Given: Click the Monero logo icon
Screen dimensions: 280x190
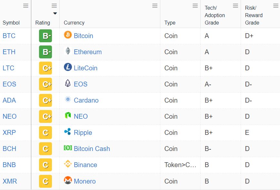Looking at the screenshot, I should (68, 180).
